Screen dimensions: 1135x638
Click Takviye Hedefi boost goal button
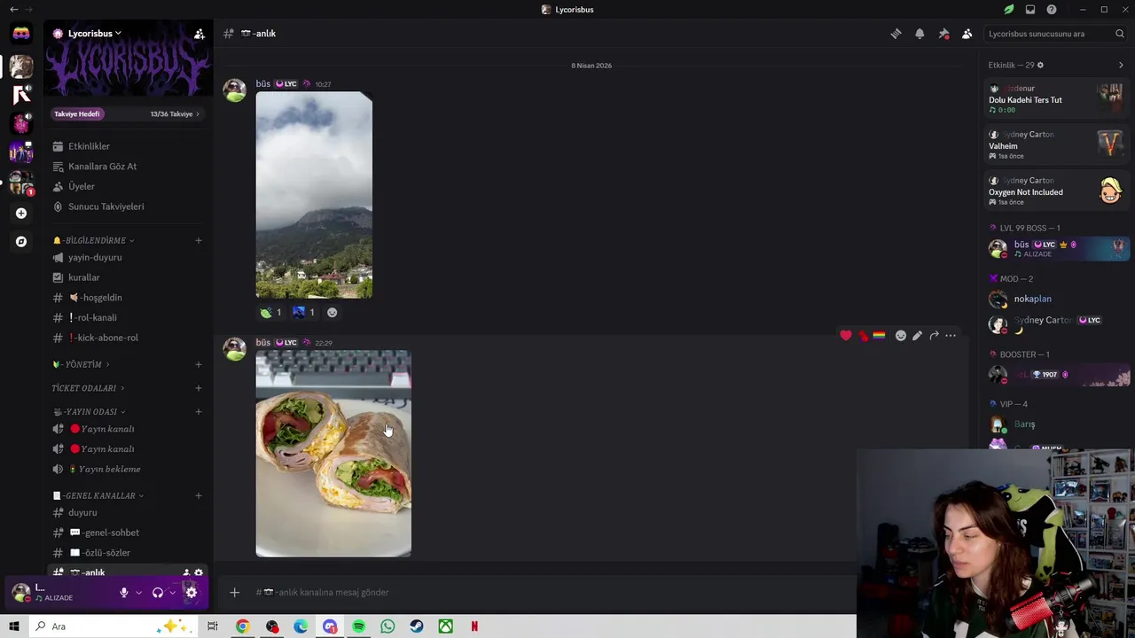[77, 114]
